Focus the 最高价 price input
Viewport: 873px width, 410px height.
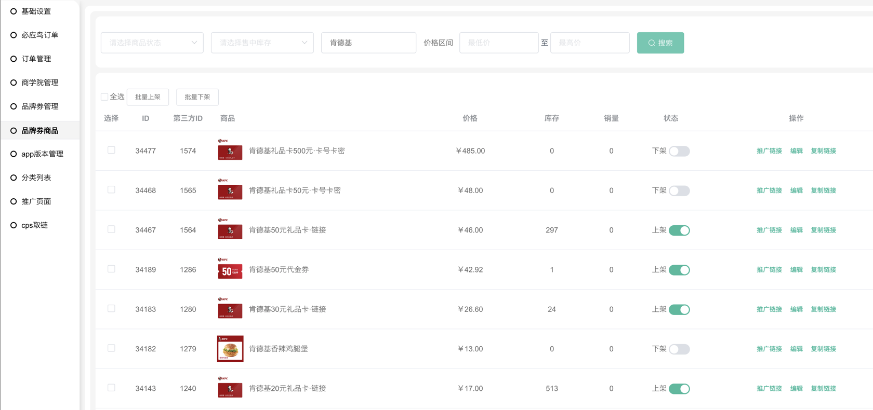[x=590, y=43]
